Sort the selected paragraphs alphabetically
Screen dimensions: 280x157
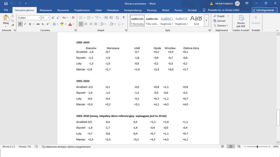118,17
